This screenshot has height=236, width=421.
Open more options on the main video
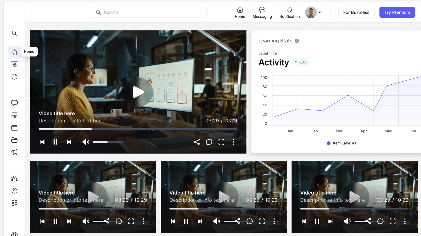(x=234, y=142)
